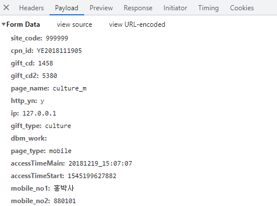
Task: Click accessTimeStart value 1545199627882
Action: pyautogui.click(x=92, y=176)
